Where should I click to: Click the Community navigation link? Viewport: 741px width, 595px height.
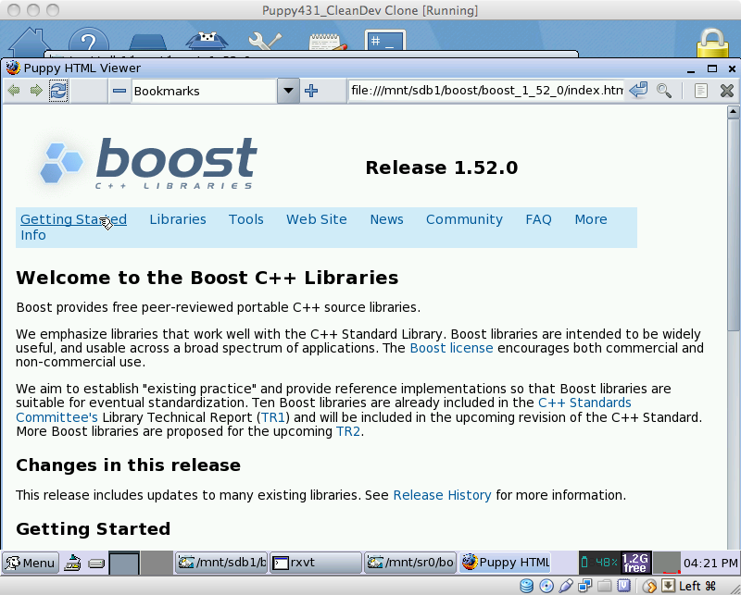click(464, 219)
